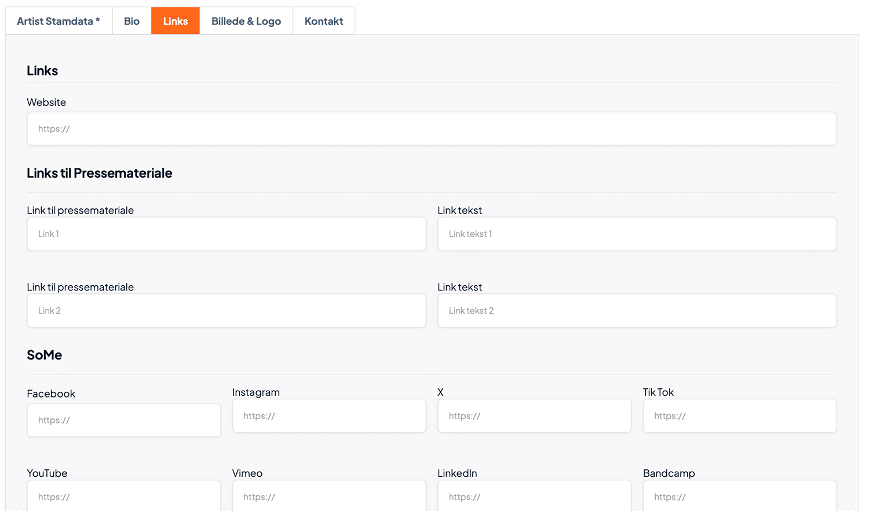
Task: Click the Instagram URL field
Action: click(329, 416)
